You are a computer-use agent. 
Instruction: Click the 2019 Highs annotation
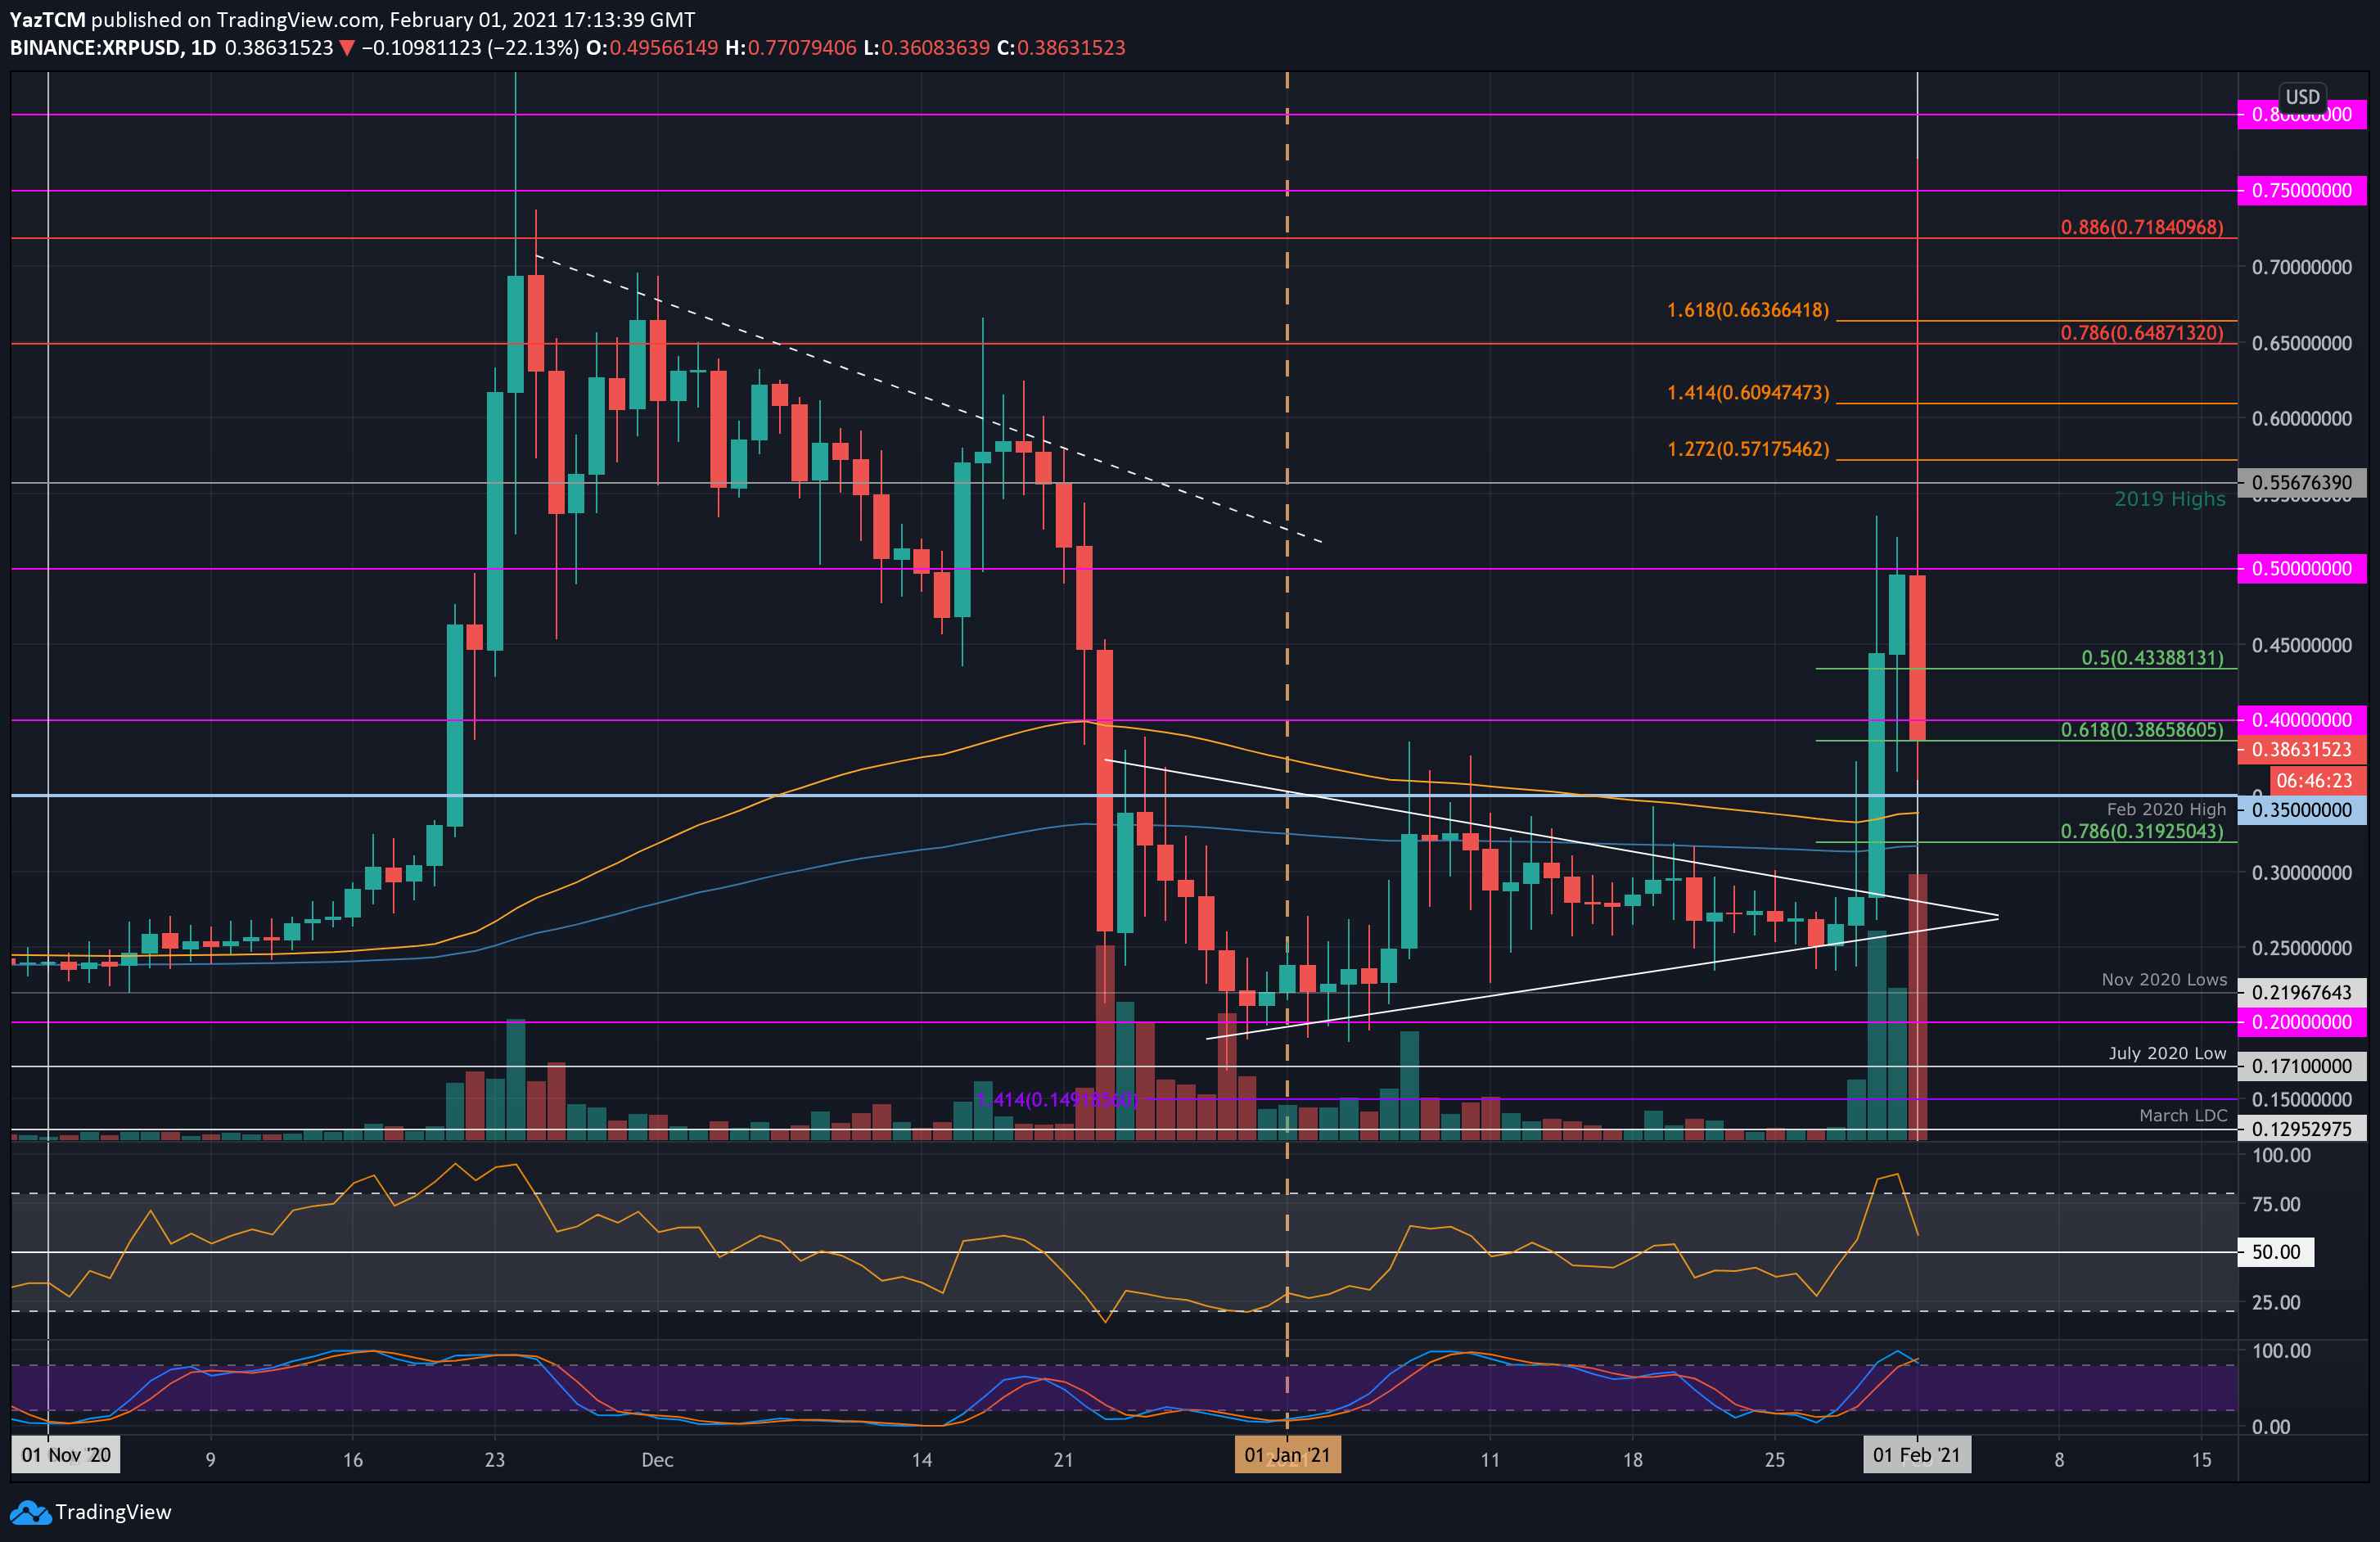click(2169, 499)
